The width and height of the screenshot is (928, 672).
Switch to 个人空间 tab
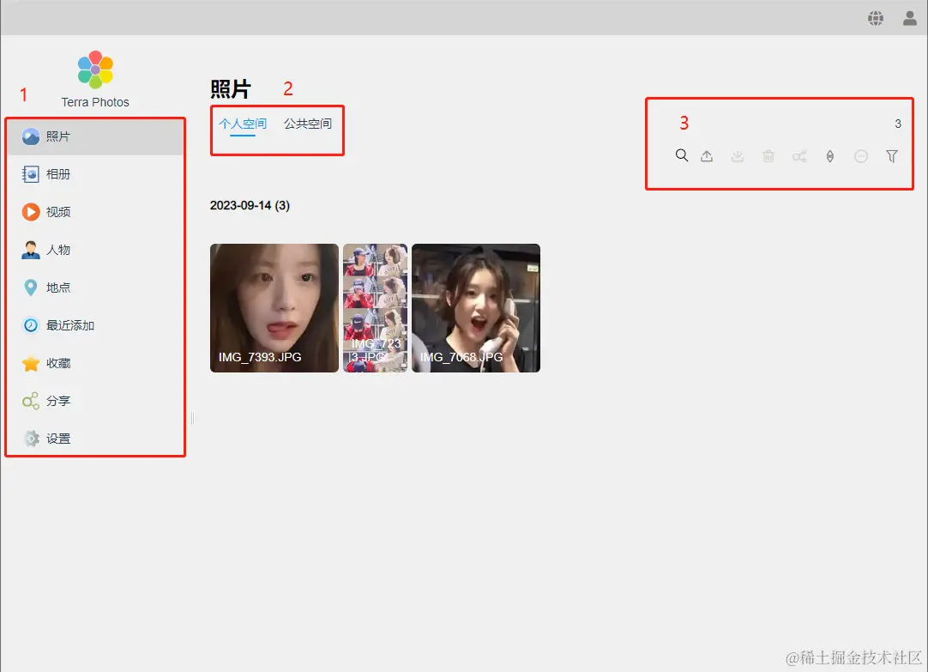click(243, 124)
